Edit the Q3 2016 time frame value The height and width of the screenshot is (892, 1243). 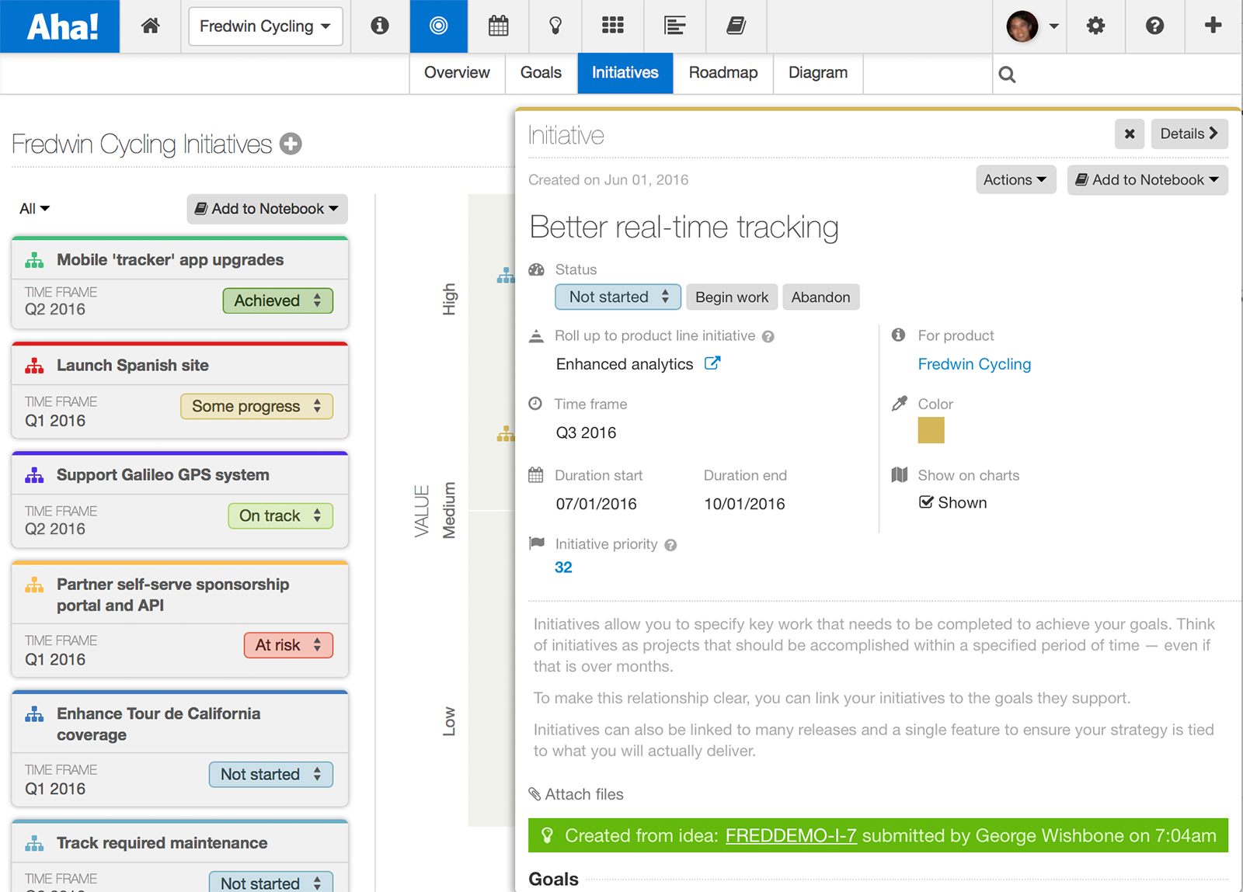coord(586,433)
